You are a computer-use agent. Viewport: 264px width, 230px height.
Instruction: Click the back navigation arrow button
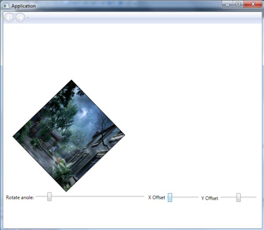click(x=9, y=18)
